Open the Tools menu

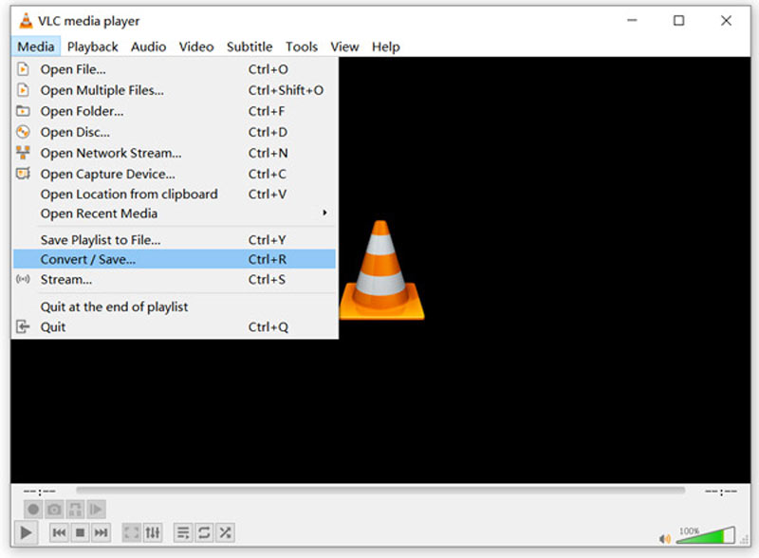point(302,46)
